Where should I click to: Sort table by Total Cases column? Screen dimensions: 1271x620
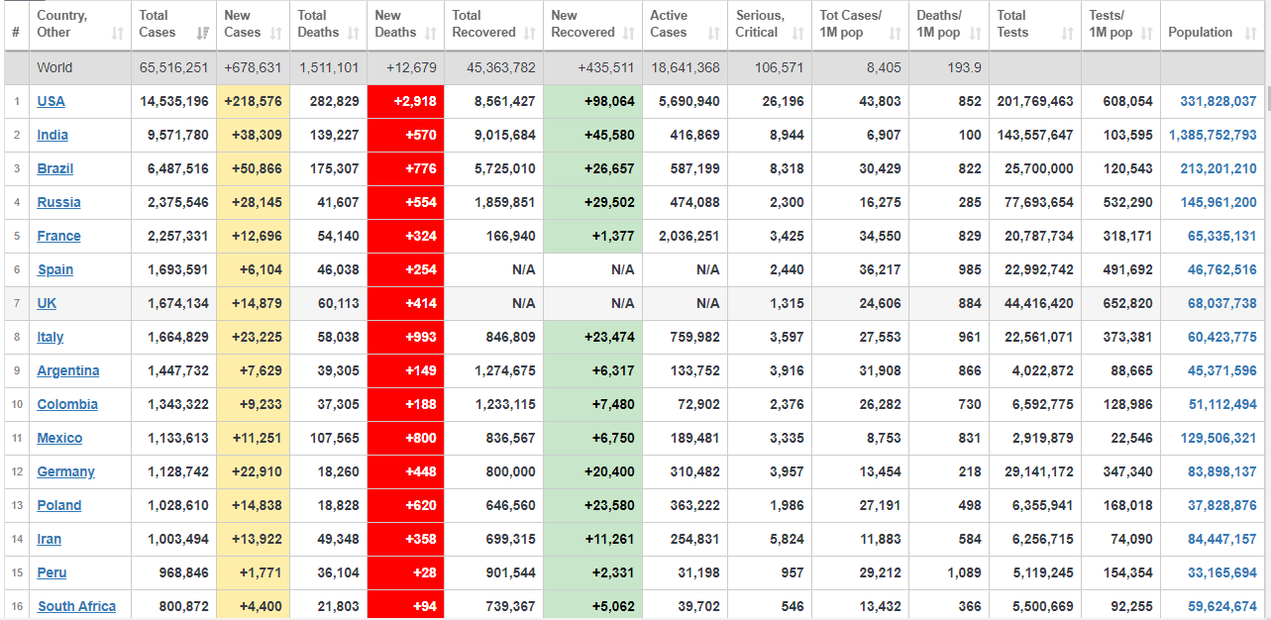pyautogui.click(x=173, y=25)
